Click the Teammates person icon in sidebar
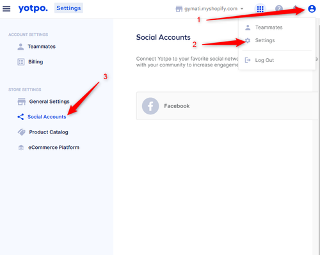The width and height of the screenshot is (320, 255). click(20, 47)
